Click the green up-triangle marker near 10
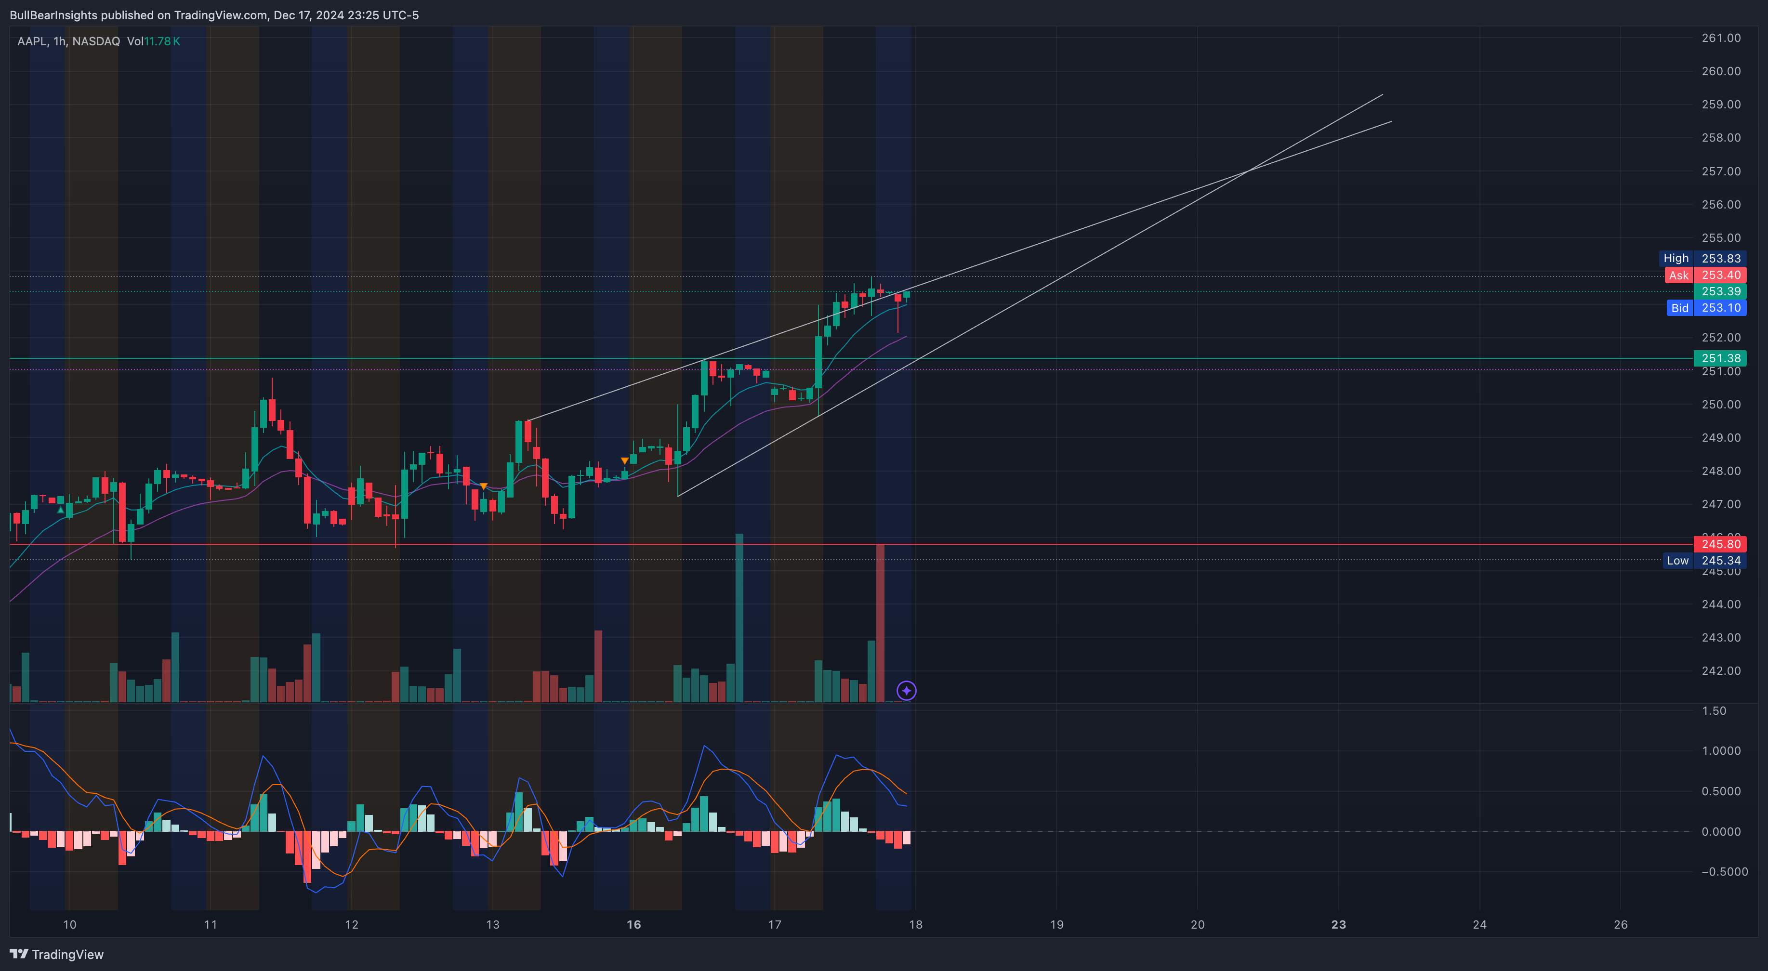Viewport: 1768px width, 971px height. click(x=60, y=511)
